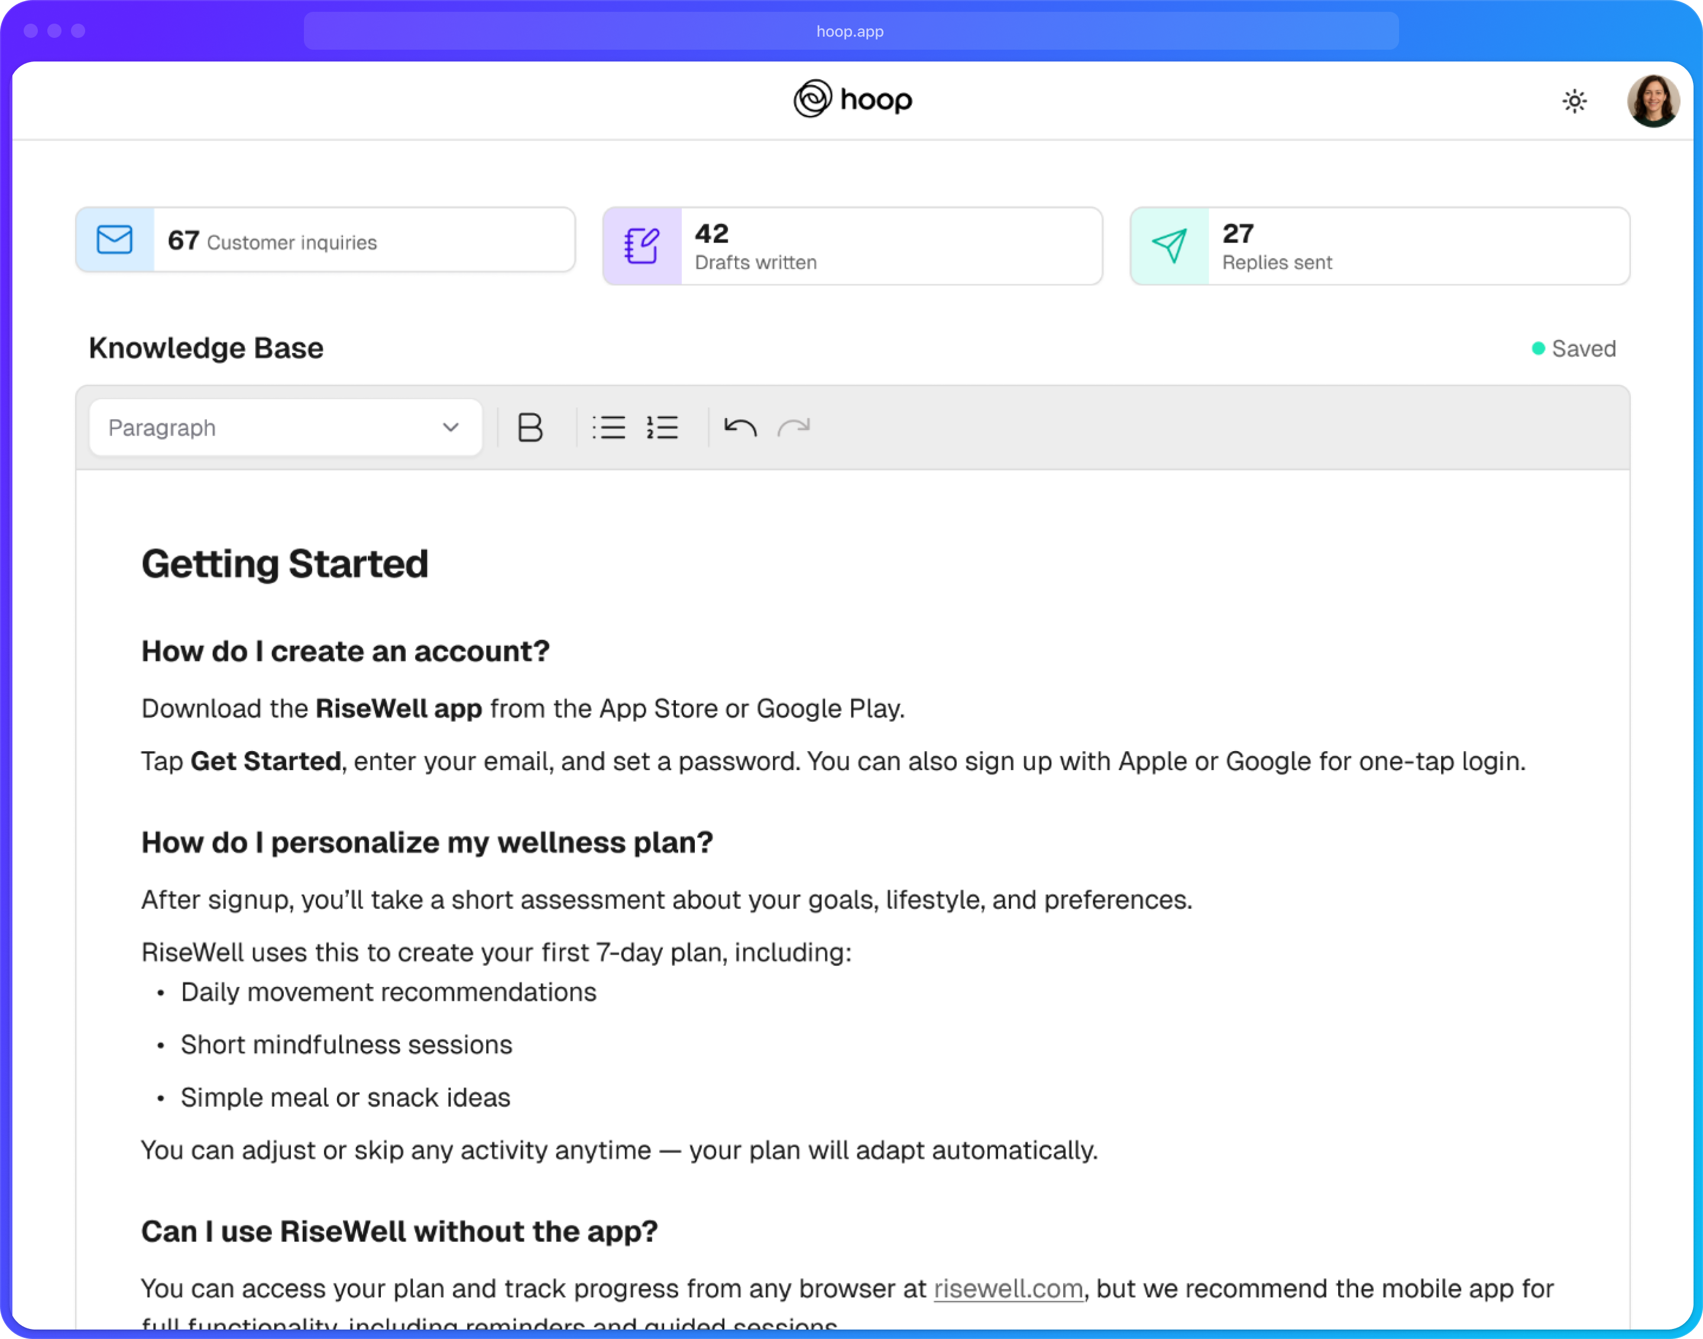
Task: Open the user profile avatar
Action: 1653,101
